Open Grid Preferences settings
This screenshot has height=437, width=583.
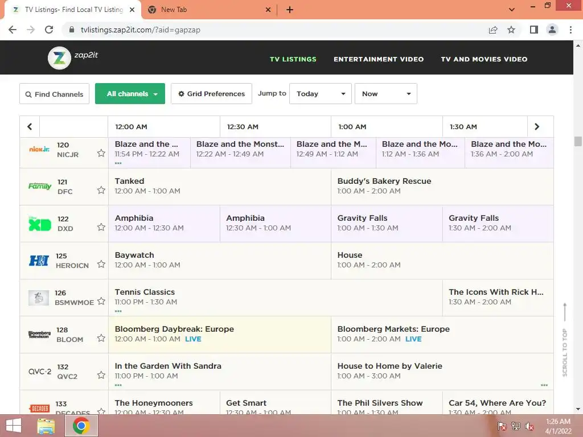click(x=212, y=94)
